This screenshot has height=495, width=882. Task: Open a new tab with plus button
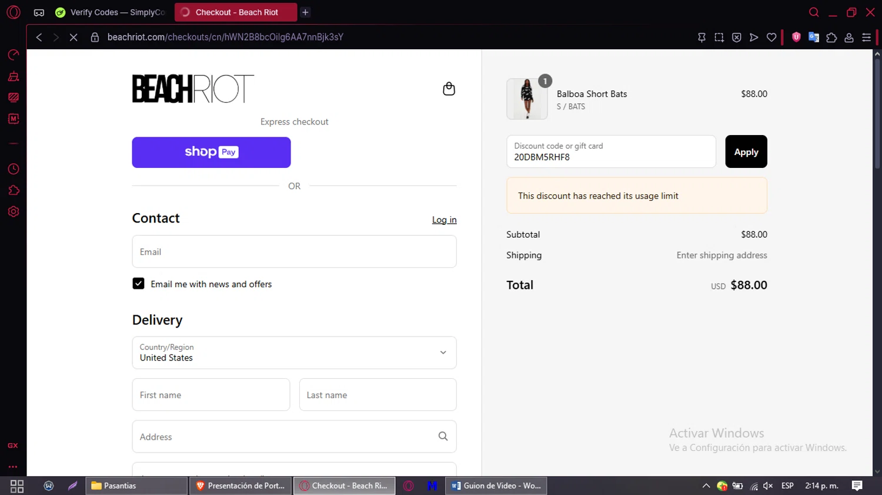coord(305,12)
